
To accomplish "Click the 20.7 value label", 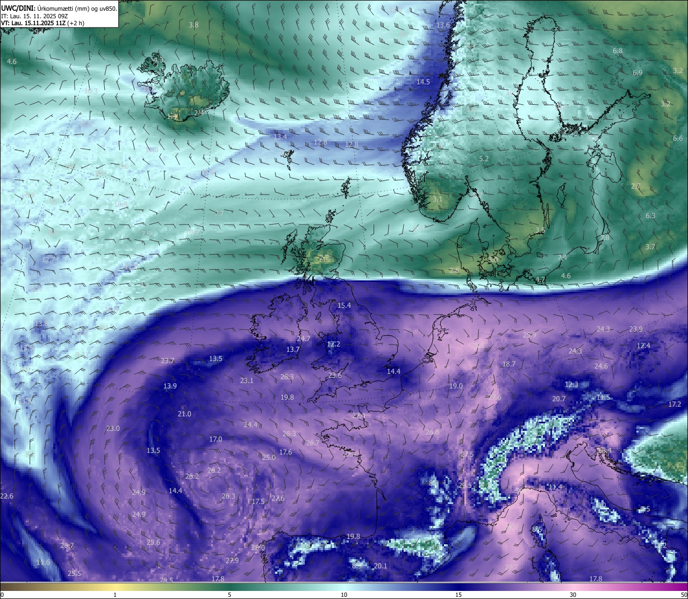I will [559, 399].
